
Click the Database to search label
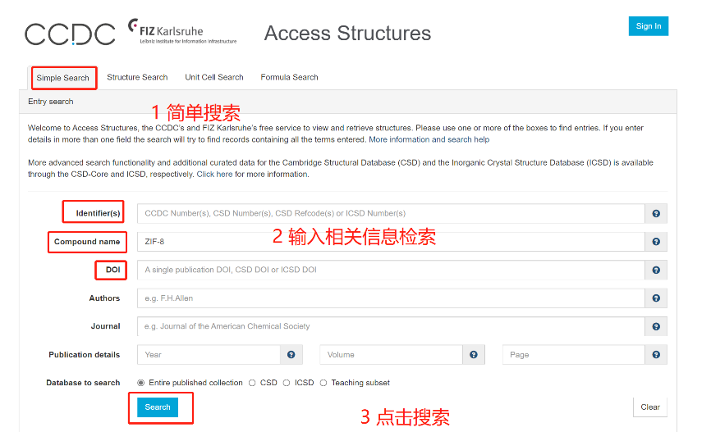tap(83, 383)
